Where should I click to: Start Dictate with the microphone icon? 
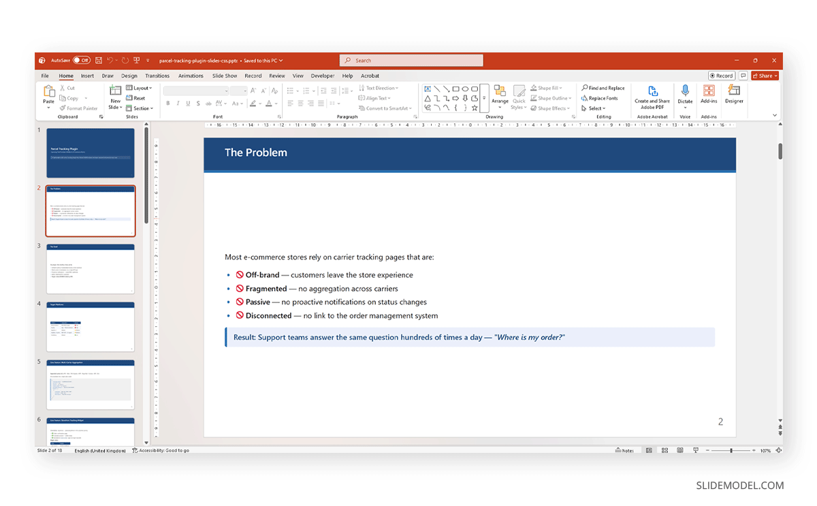(x=685, y=94)
